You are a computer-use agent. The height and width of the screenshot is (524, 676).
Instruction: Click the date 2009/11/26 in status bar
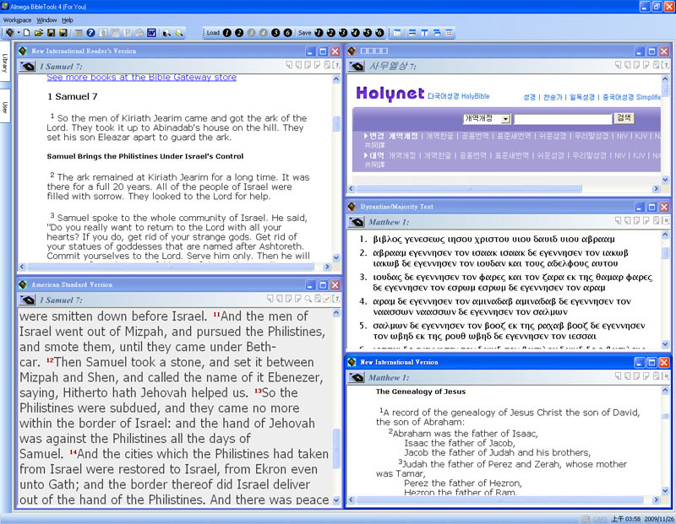pos(659,519)
